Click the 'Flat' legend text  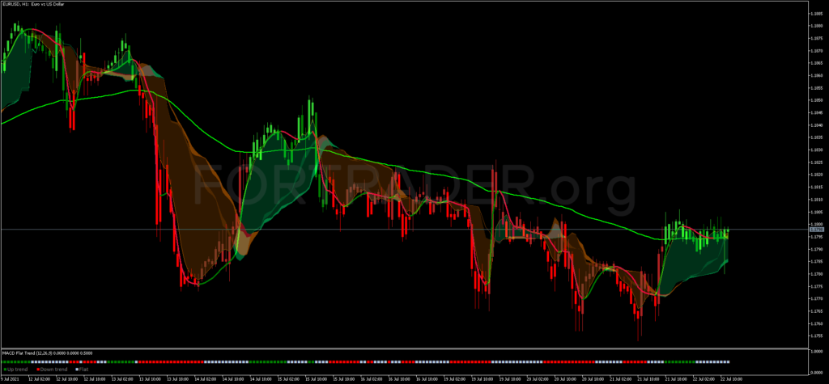coord(83,369)
